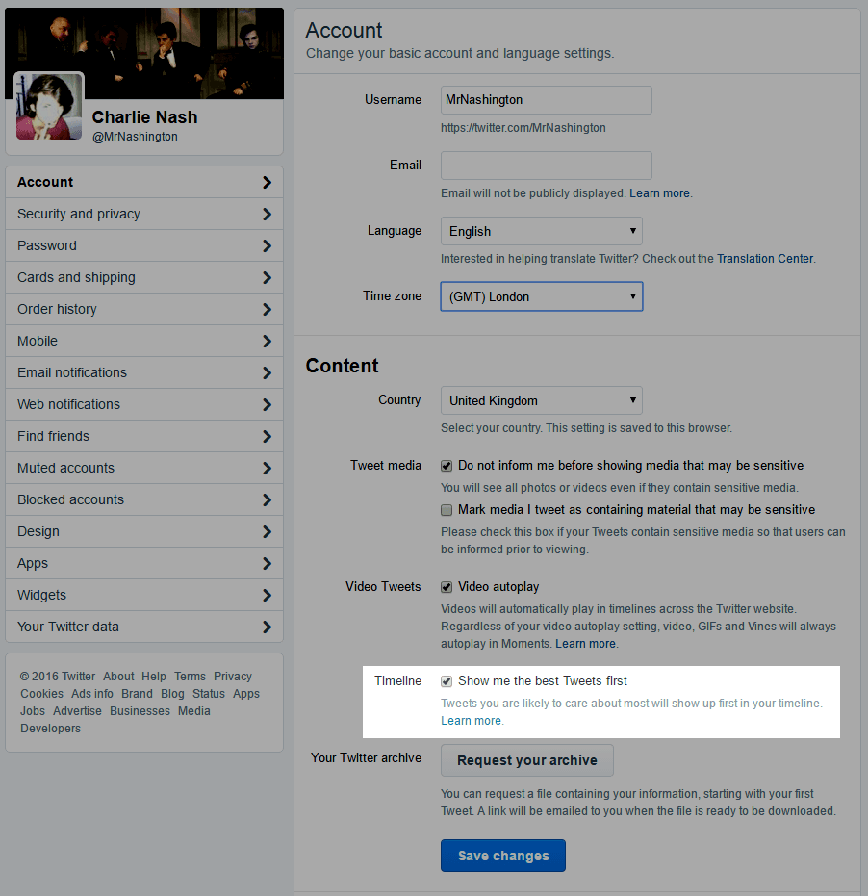The image size is (868, 896).
Task: Click the chevron arrow beside Security and privacy
Action: pos(267,215)
